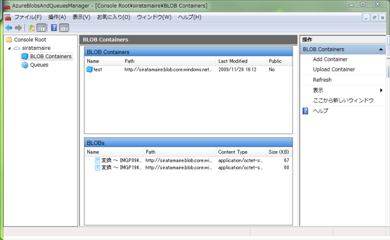Minimize the inner MDI child window
This screenshot has height=240, width=390.
[366, 17]
